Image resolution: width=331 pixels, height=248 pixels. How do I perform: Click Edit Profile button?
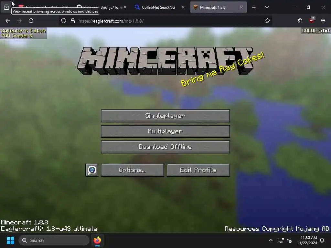(x=198, y=170)
